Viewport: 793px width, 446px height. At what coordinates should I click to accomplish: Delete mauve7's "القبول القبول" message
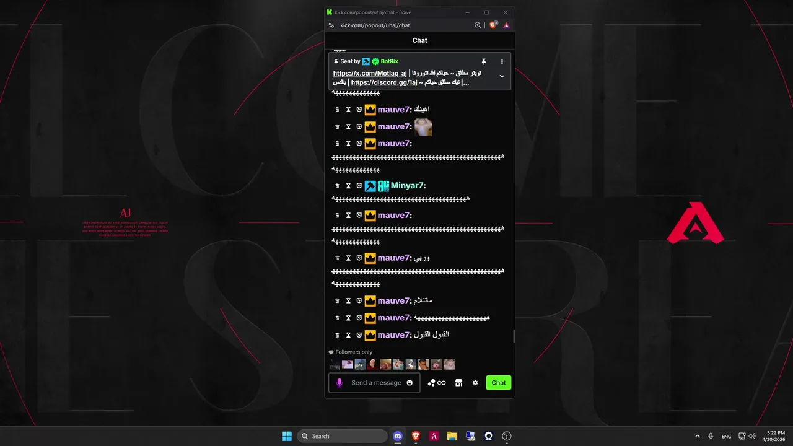(337, 335)
